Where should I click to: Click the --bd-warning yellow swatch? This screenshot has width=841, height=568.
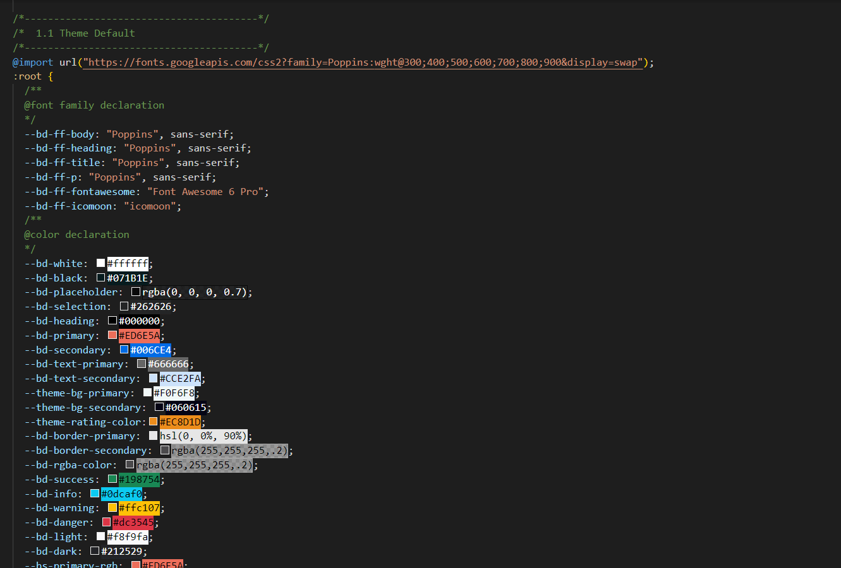click(112, 507)
